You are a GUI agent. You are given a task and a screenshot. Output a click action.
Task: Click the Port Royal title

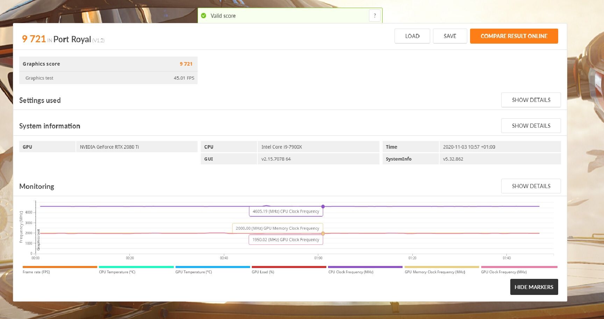click(x=72, y=39)
